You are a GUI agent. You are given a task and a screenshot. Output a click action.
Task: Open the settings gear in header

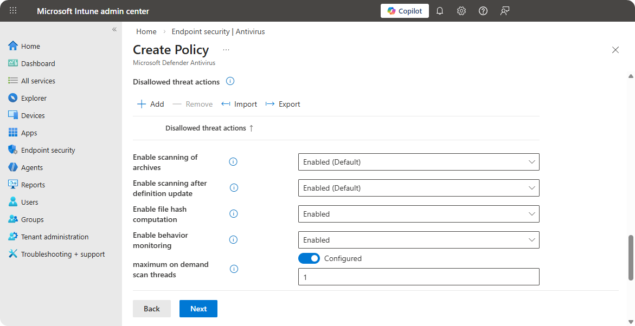coord(461,11)
